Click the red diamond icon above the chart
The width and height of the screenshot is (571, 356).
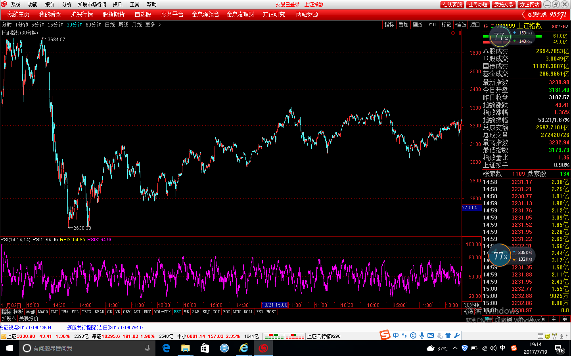tap(453, 33)
